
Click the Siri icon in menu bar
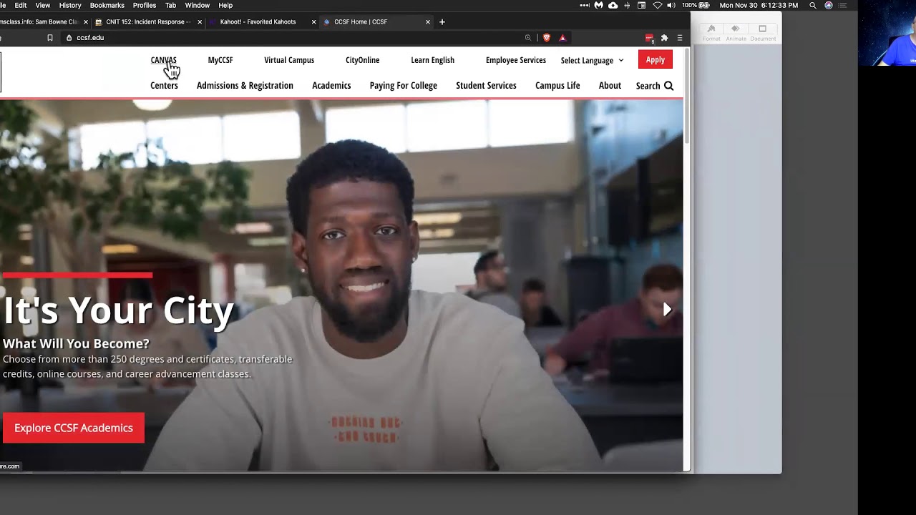tap(829, 5)
